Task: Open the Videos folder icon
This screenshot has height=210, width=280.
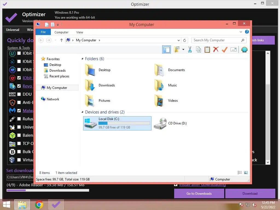Action: point(160,101)
